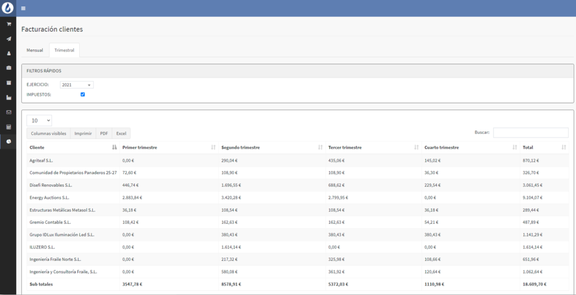The width and height of the screenshot is (576, 295).
Task: Open the paper plane sidebar section
Action: [x=8, y=39]
